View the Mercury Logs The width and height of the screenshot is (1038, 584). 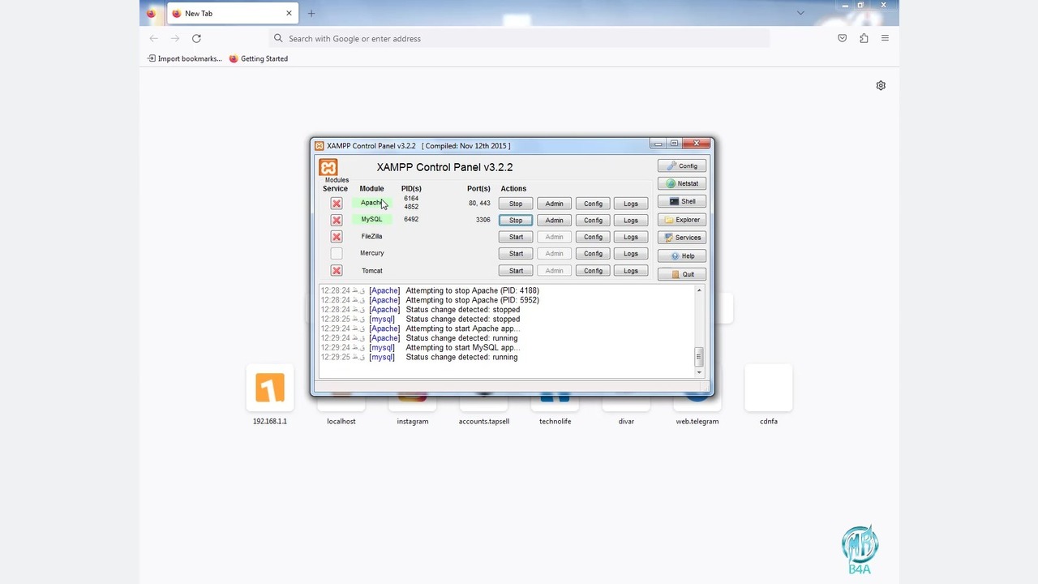coord(631,254)
